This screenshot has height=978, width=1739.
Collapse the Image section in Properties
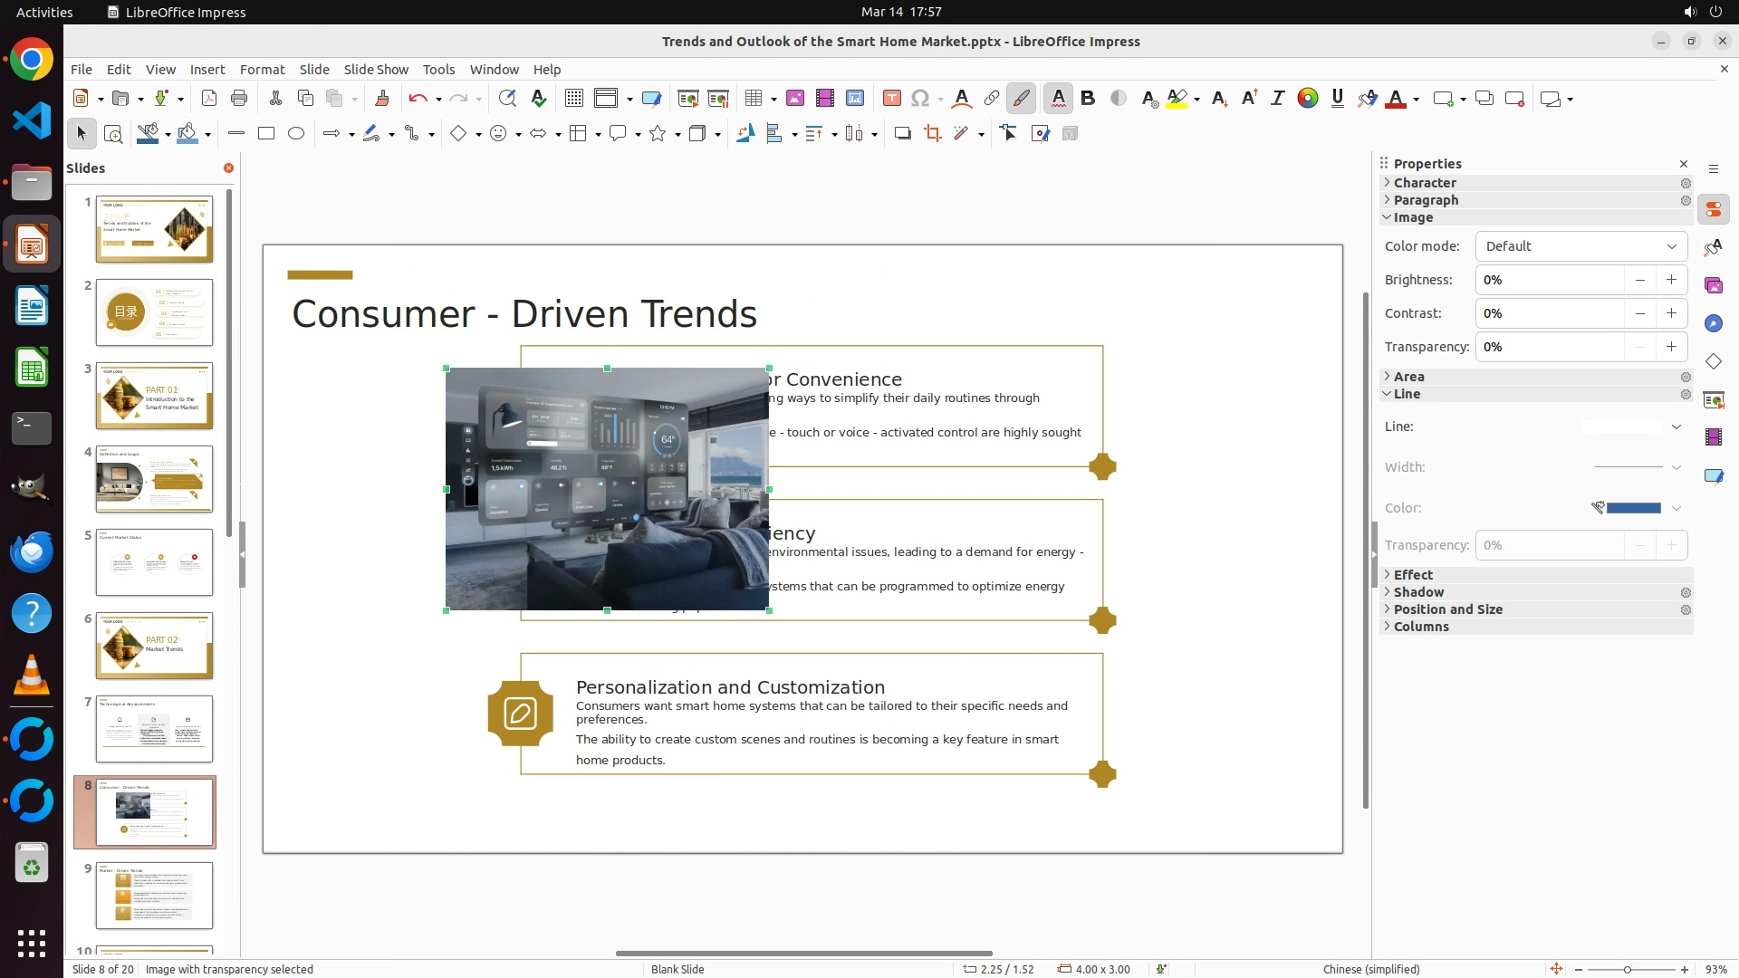pyautogui.click(x=1412, y=217)
